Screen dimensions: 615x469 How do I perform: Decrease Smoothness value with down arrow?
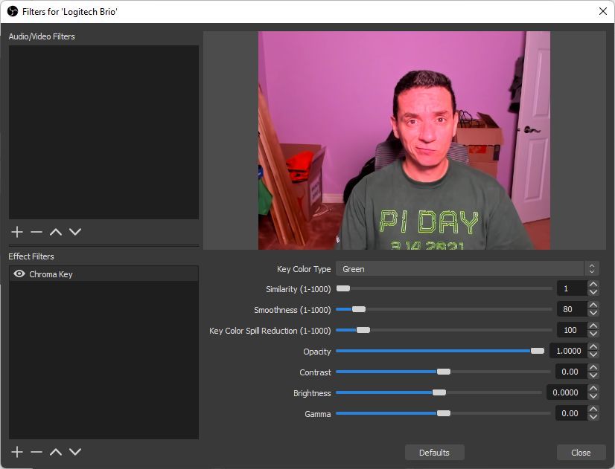point(593,313)
